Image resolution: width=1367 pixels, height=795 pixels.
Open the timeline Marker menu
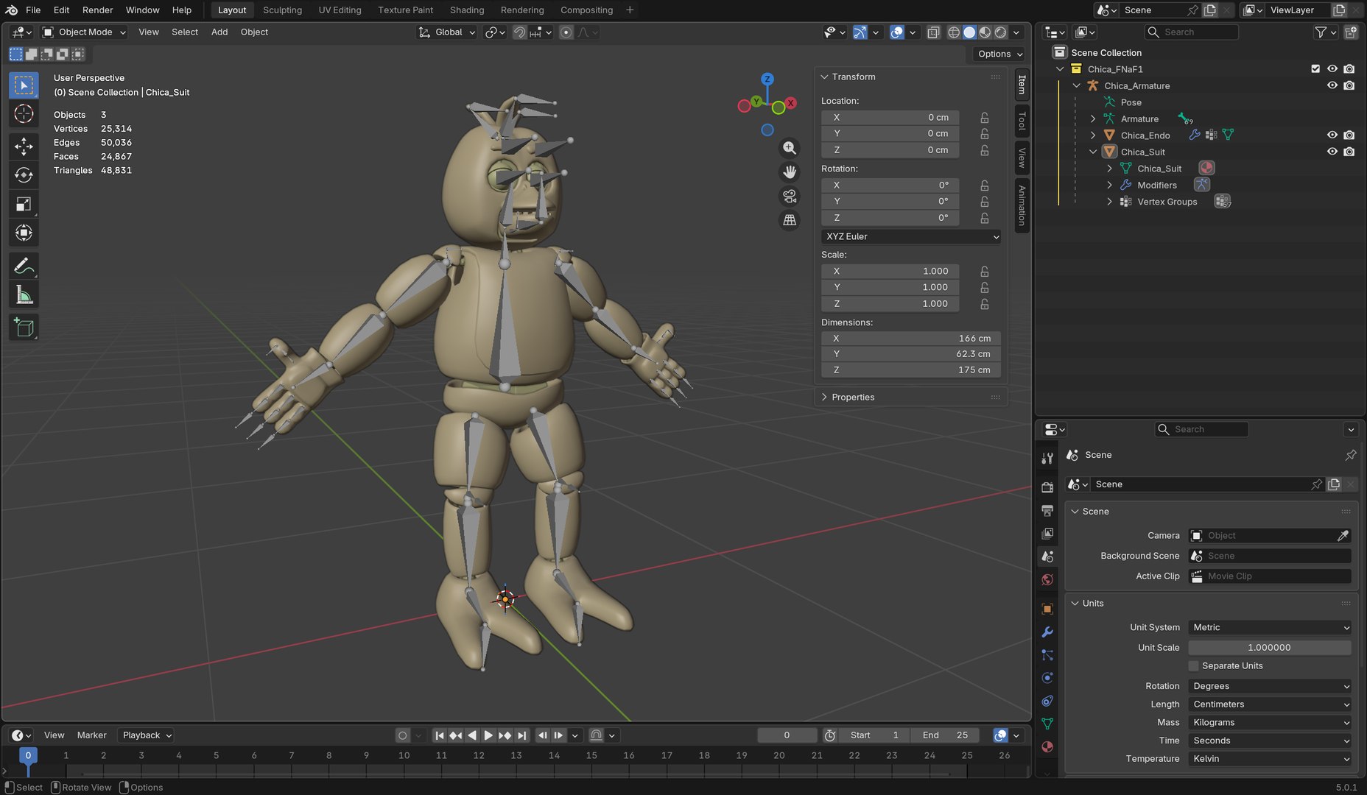[x=91, y=735]
